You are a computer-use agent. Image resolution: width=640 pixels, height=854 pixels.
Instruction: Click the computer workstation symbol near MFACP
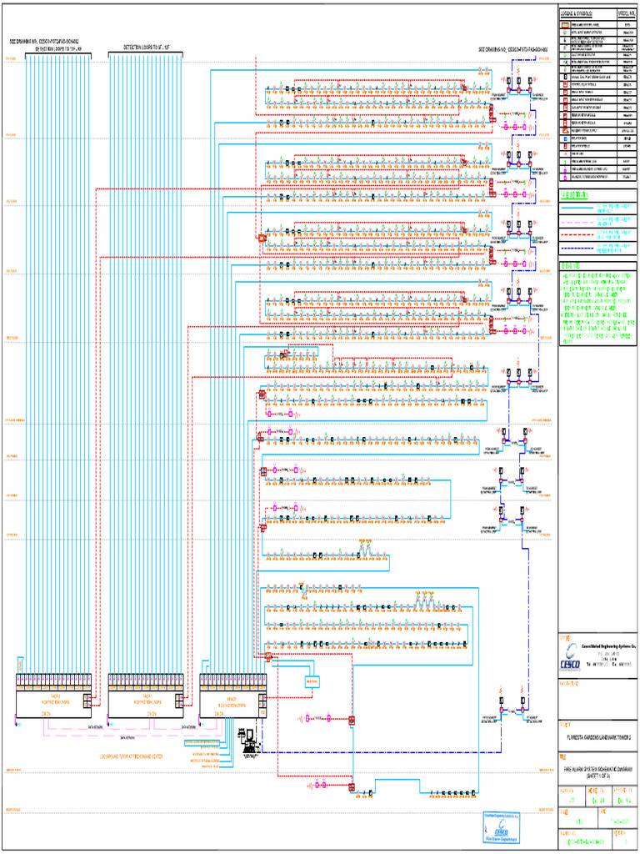(249, 743)
